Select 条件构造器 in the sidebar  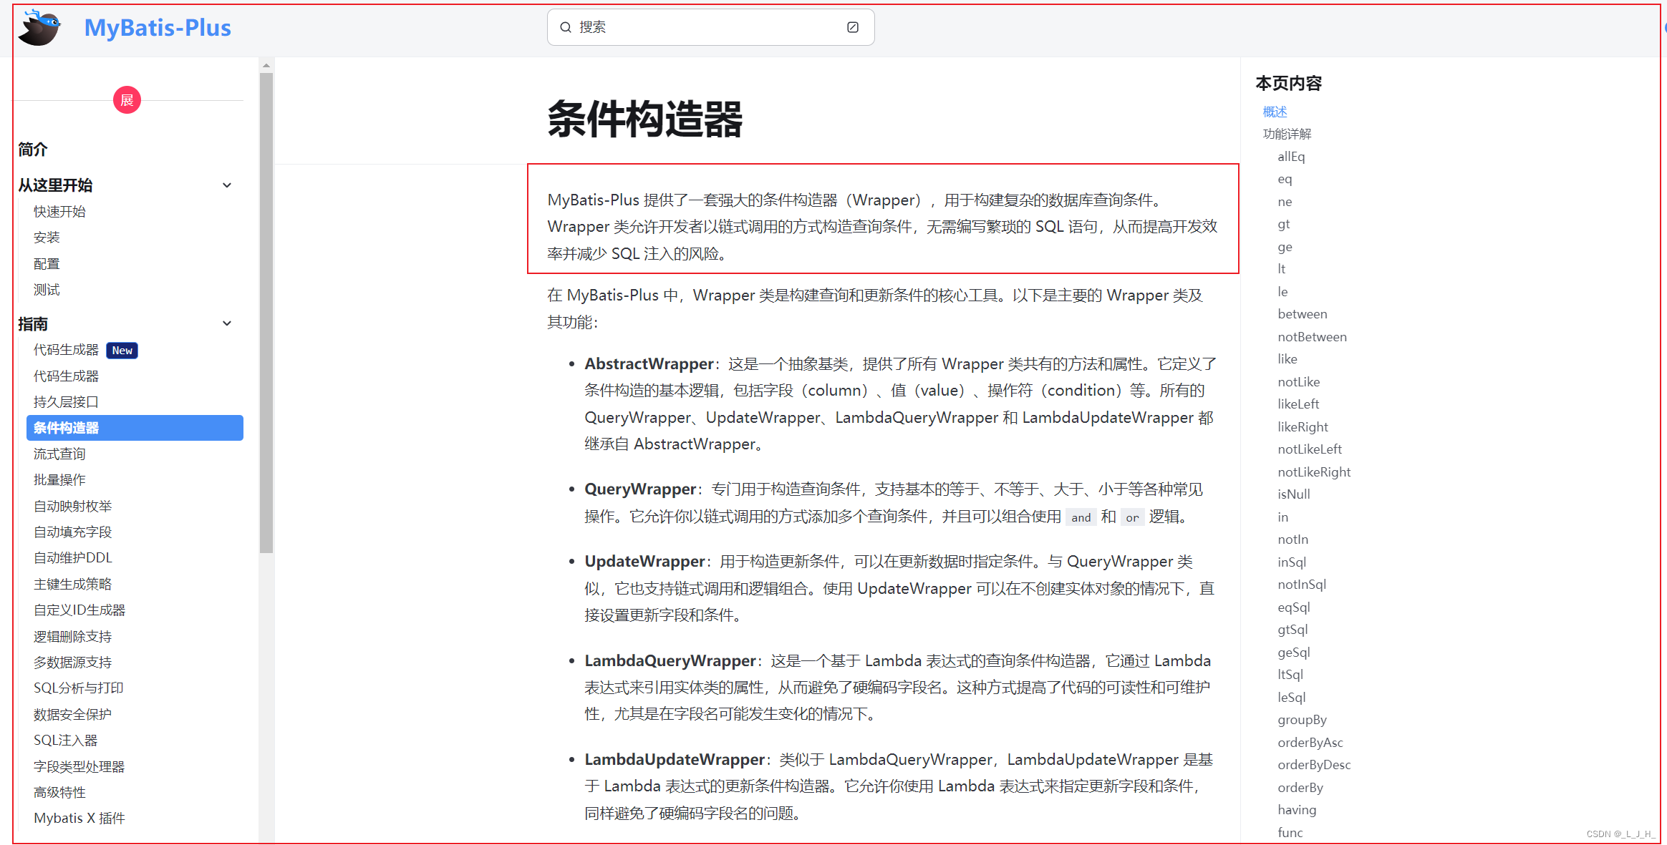click(x=135, y=428)
